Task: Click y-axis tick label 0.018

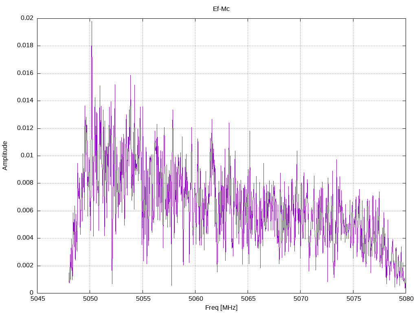Action: 25,46
